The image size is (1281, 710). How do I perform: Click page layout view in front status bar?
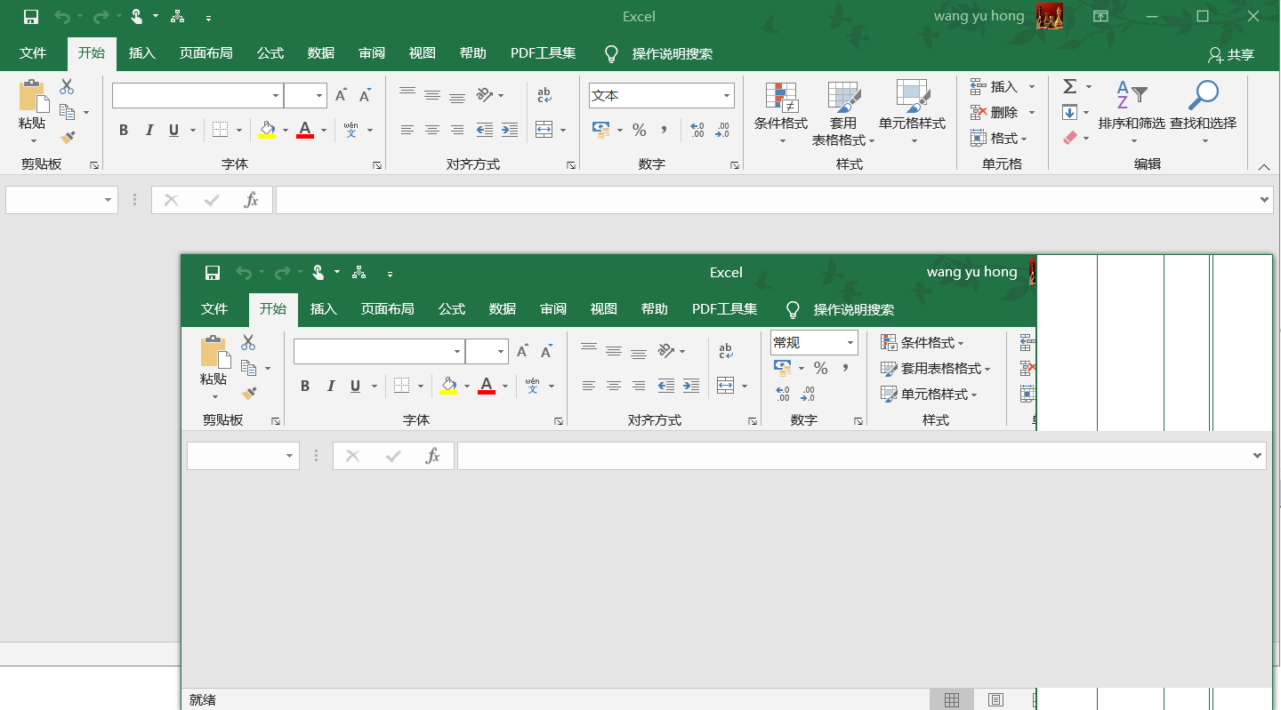[995, 699]
